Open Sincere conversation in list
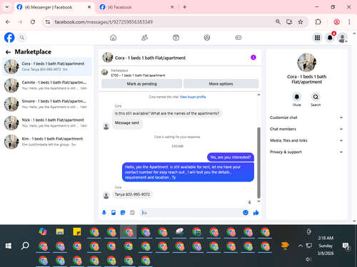 [x=47, y=104]
